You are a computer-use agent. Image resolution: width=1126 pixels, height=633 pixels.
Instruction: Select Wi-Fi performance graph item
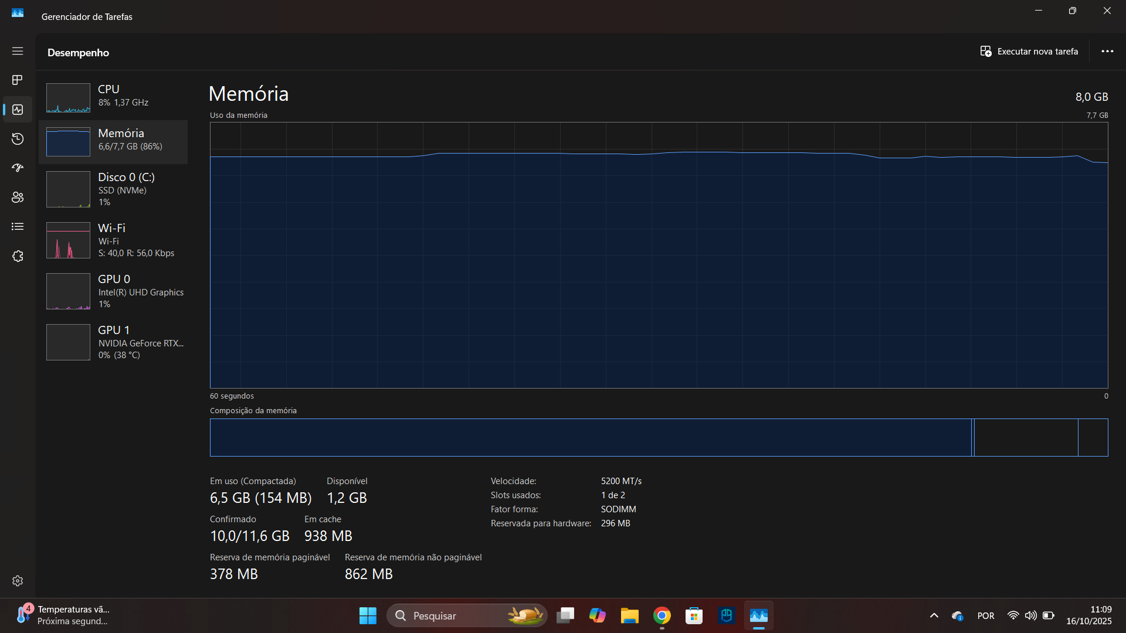113,240
